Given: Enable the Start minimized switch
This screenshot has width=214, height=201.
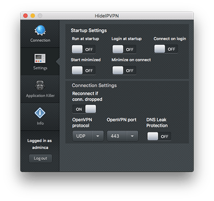Looking at the screenshot, I should click(83, 70).
